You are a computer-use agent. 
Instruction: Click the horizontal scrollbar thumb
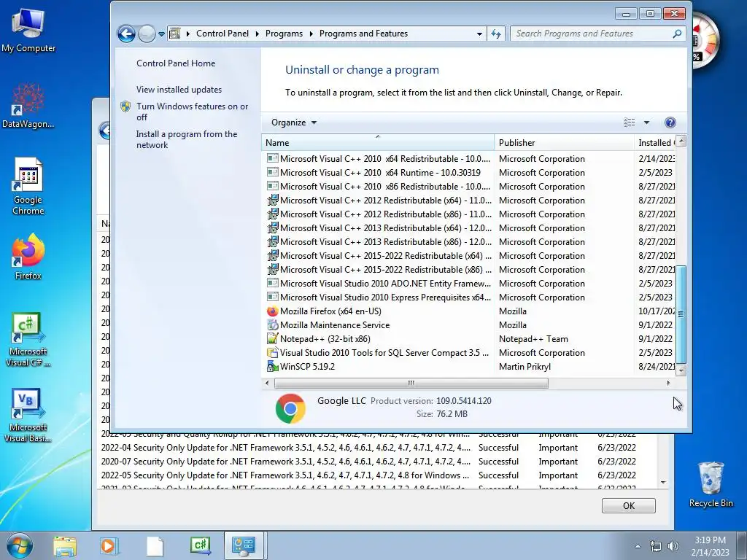click(x=411, y=383)
